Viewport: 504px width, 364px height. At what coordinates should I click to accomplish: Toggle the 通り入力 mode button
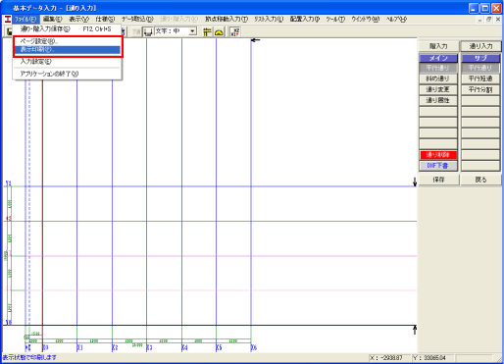[480, 46]
